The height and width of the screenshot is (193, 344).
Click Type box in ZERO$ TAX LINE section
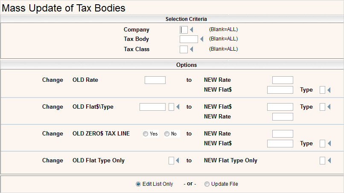click(322, 144)
